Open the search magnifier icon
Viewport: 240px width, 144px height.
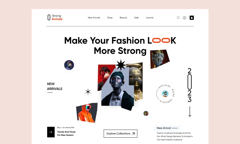coord(178,18)
